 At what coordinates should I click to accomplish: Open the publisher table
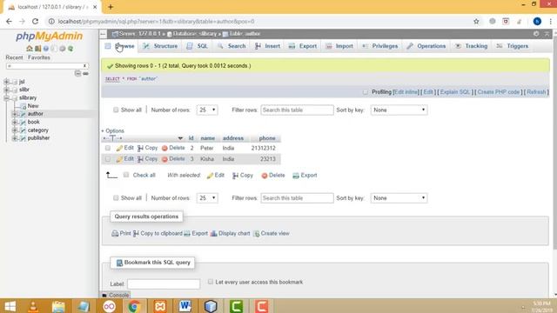click(38, 138)
